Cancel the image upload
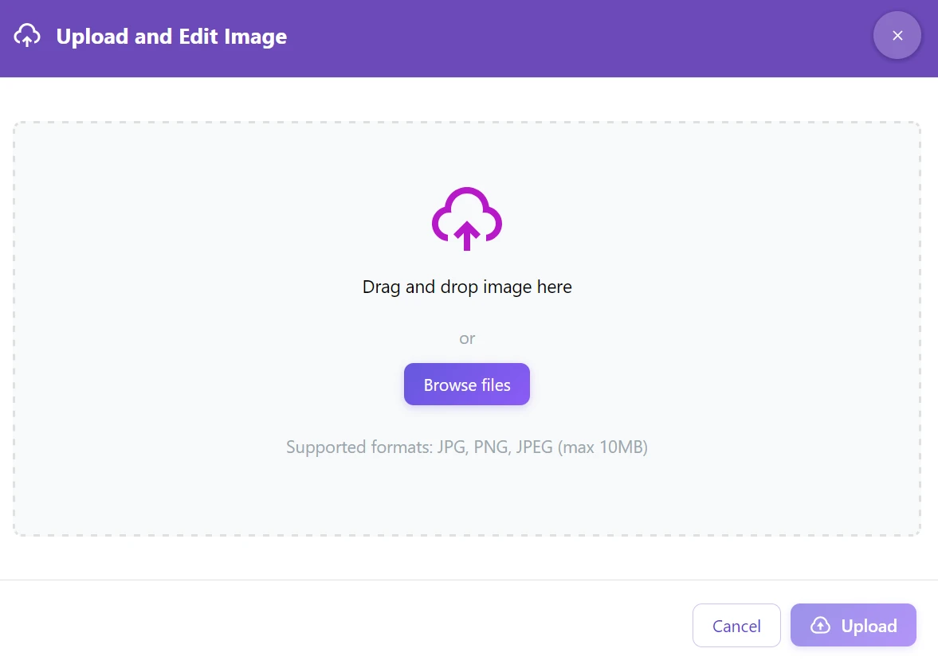 [x=736, y=626]
